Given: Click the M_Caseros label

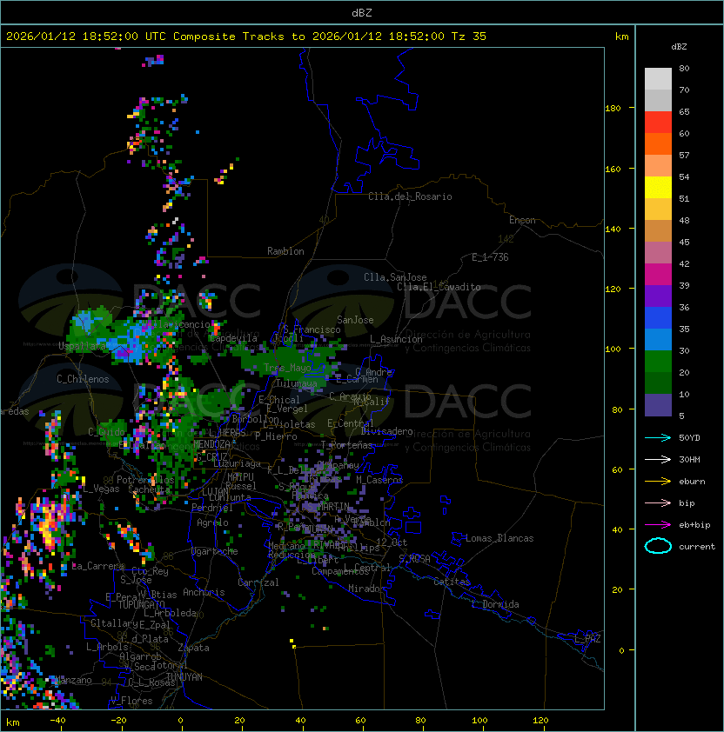Looking at the screenshot, I should (379, 480).
